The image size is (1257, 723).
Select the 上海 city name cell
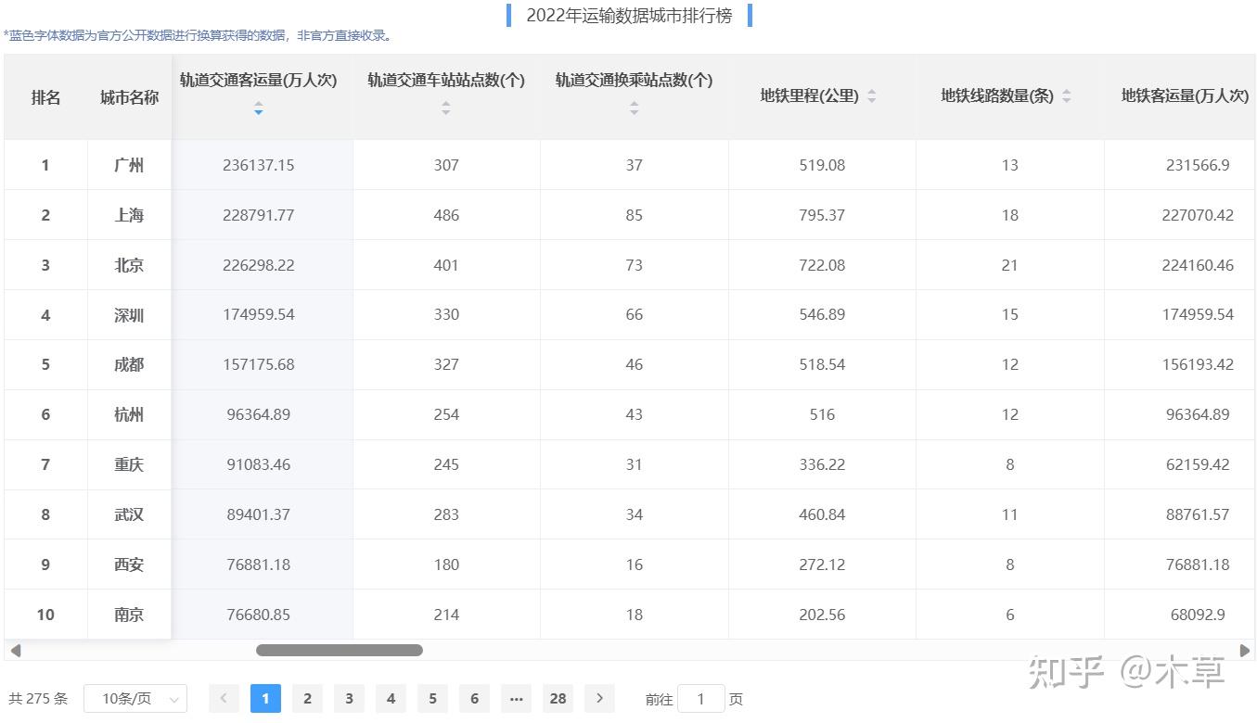(x=129, y=215)
